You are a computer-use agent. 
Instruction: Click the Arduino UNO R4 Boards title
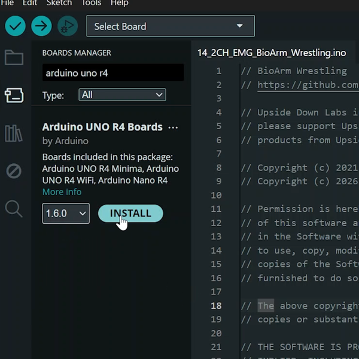[x=102, y=127]
